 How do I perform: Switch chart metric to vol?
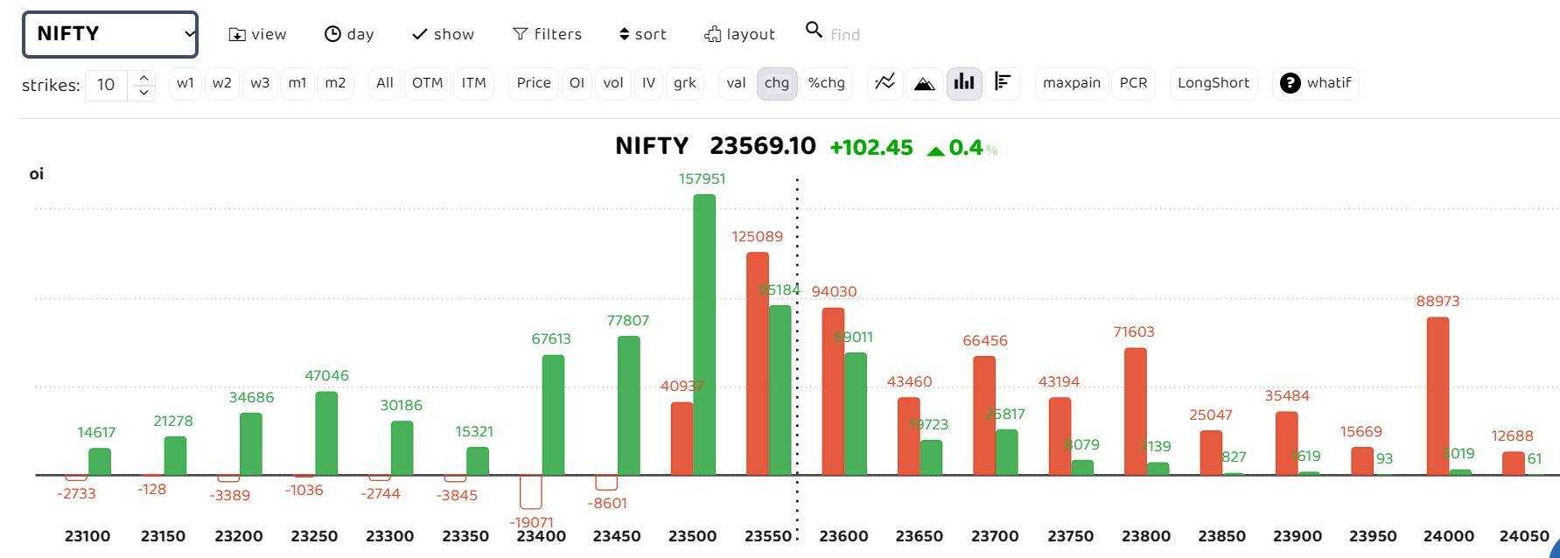[x=613, y=83]
